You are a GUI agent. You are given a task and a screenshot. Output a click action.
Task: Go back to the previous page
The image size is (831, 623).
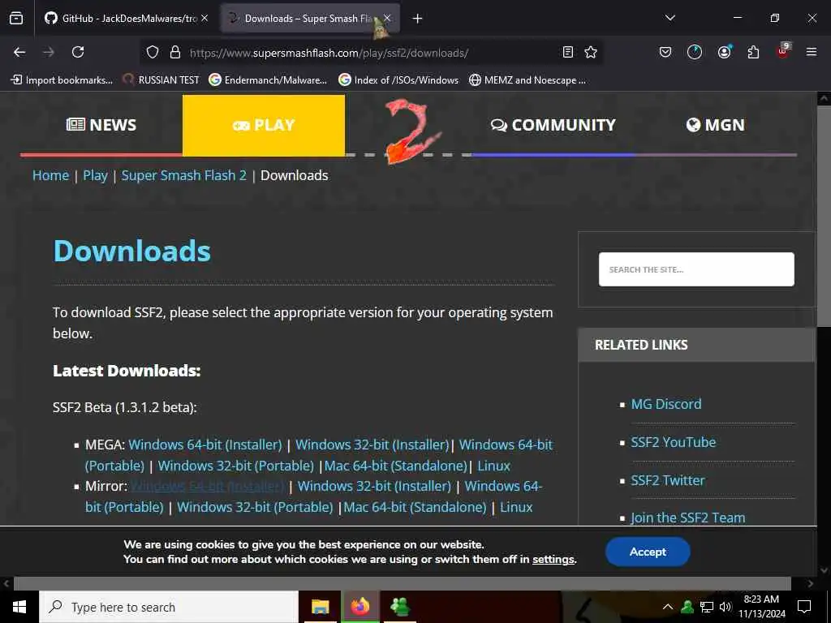pos(19,52)
